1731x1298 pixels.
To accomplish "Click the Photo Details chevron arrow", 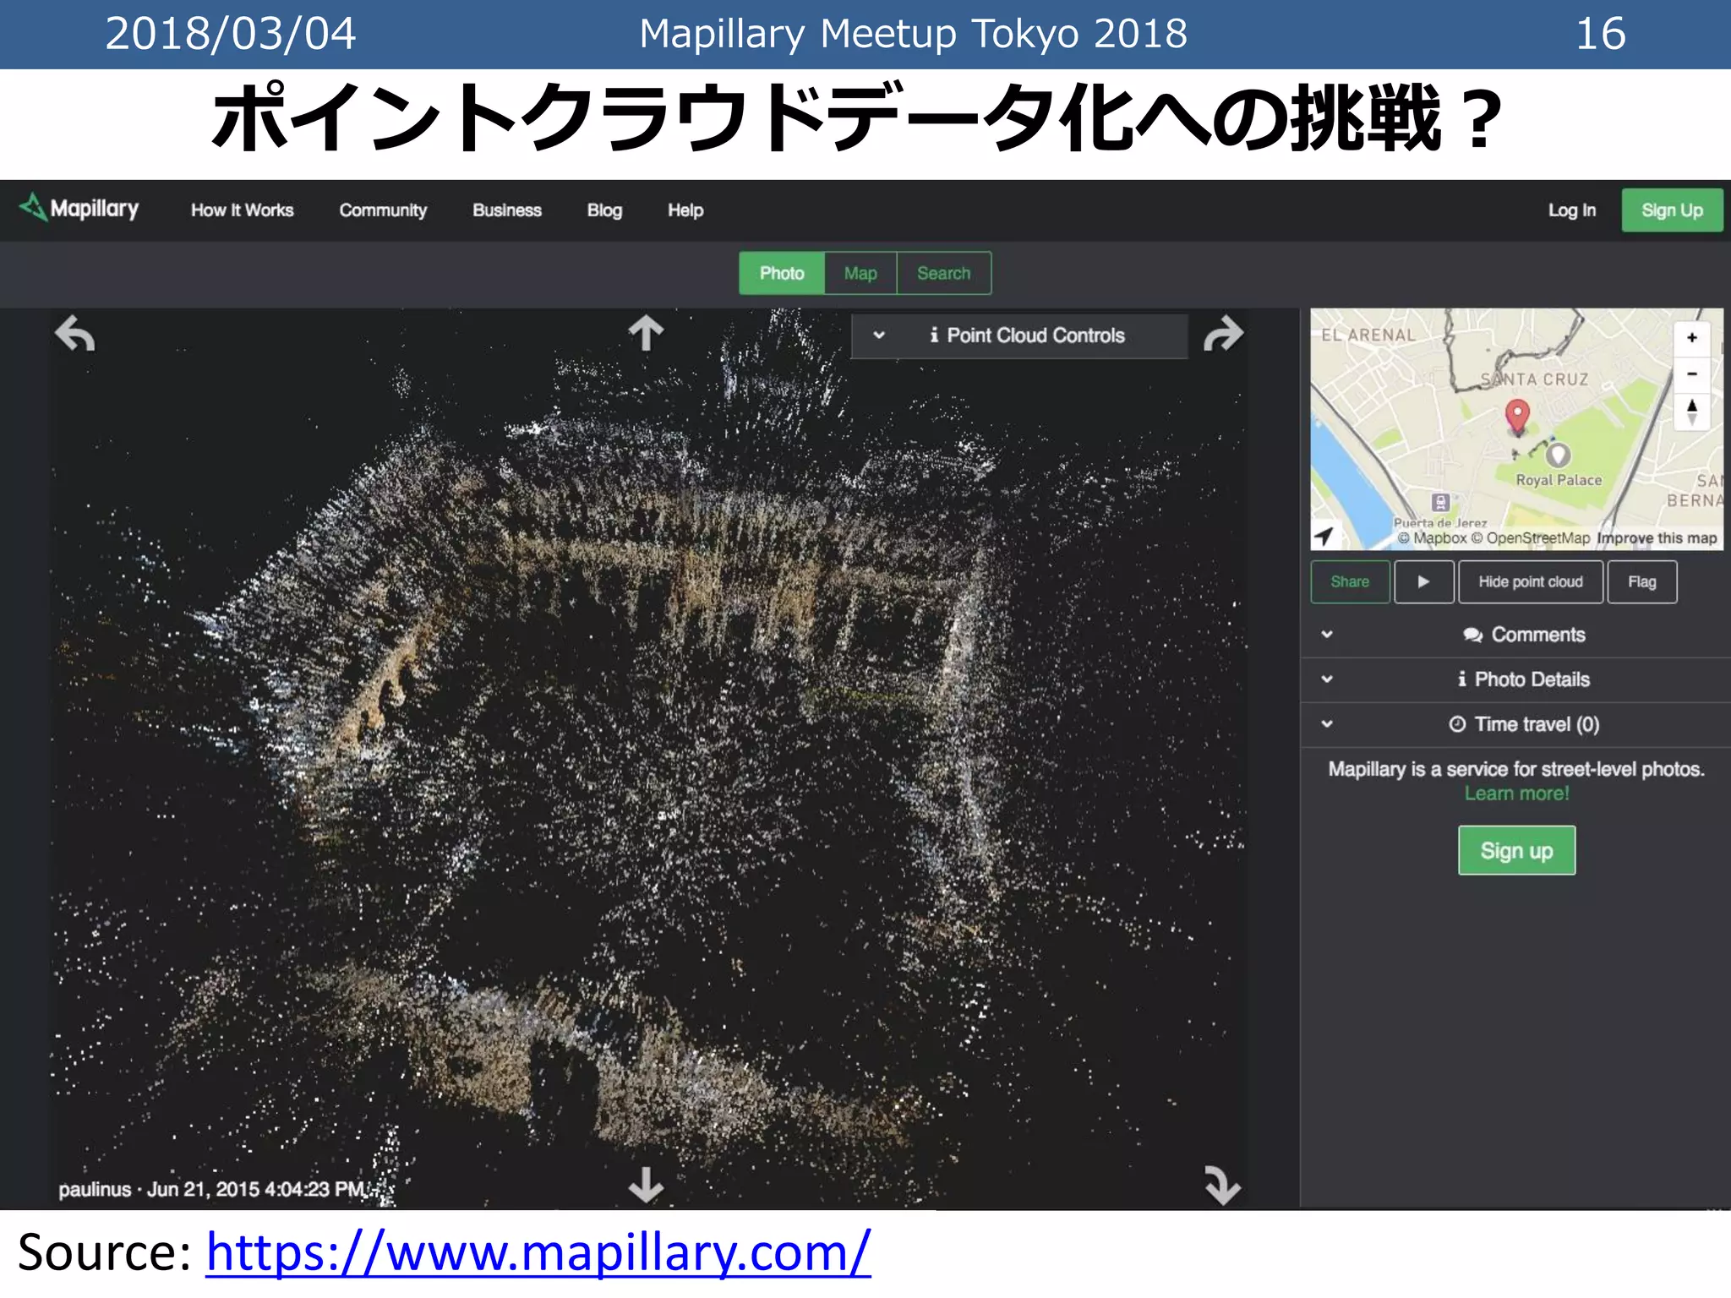I will [1327, 679].
